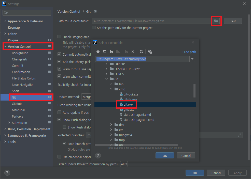This screenshot has height=179, width=251.
Task: Expand the mingw64 folder
Action: point(111,135)
